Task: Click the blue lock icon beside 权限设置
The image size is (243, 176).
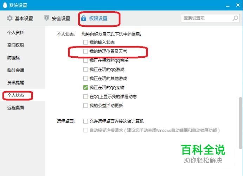Action: click(x=84, y=18)
